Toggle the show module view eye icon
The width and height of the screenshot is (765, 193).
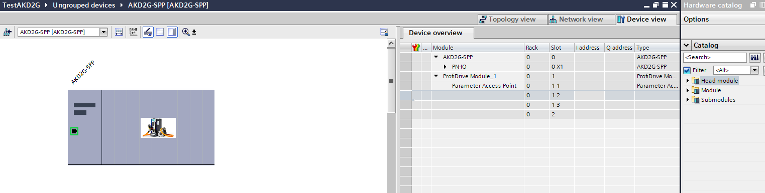(148, 32)
